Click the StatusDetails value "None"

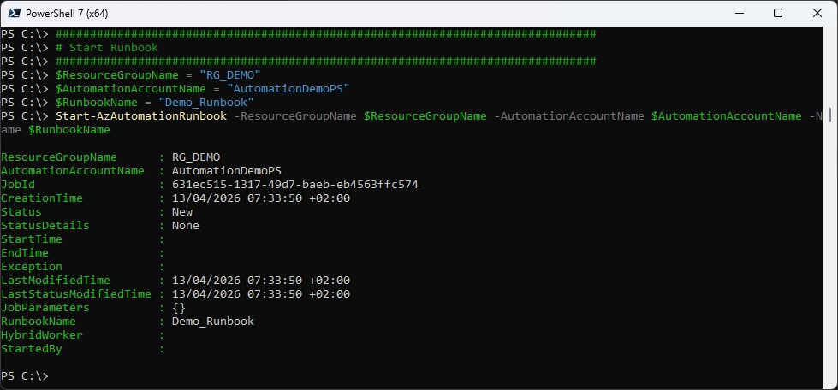186,226
